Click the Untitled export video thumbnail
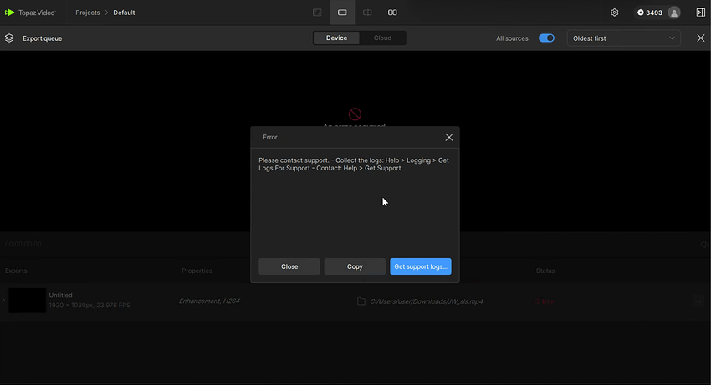 click(x=27, y=301)
